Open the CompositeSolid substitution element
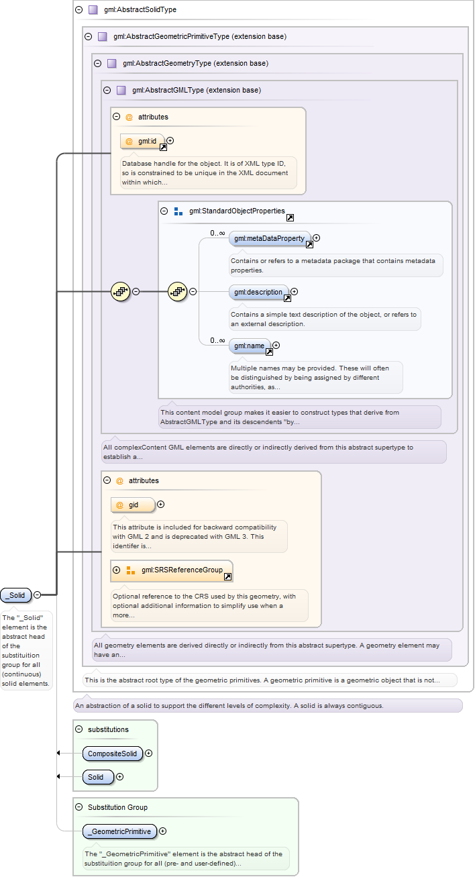 pos(113,753)
